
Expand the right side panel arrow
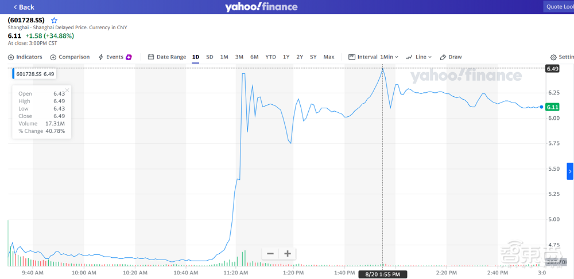570,171
